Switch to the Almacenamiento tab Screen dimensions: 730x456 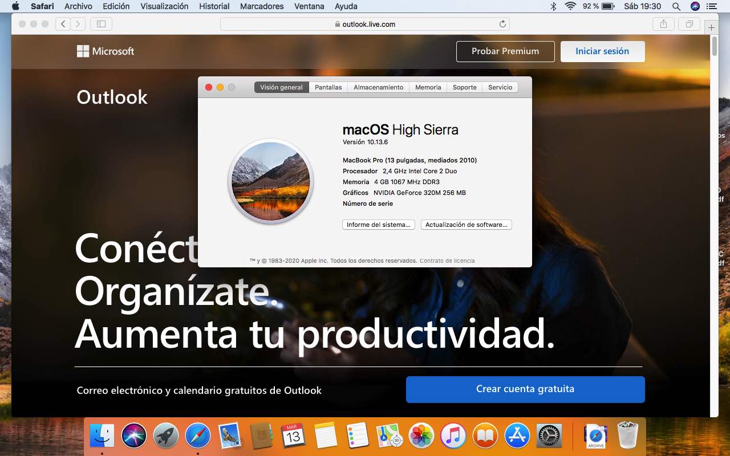(x=379, y=87)
